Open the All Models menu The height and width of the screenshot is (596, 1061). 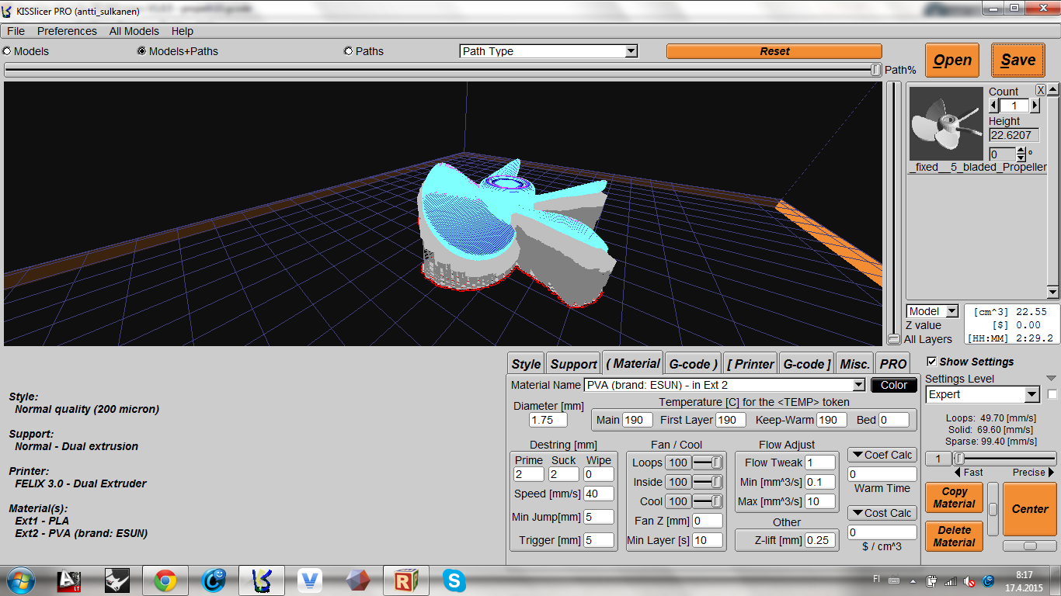click(134, 31)
